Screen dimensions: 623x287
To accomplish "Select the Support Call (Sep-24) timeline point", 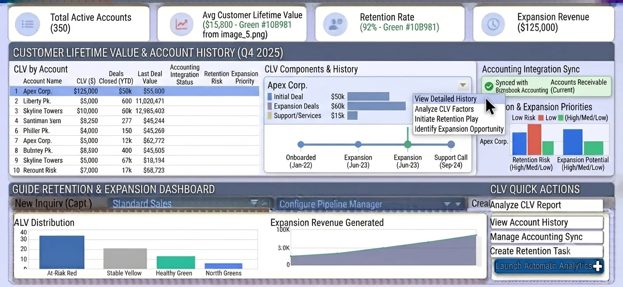I will (451, 145).
